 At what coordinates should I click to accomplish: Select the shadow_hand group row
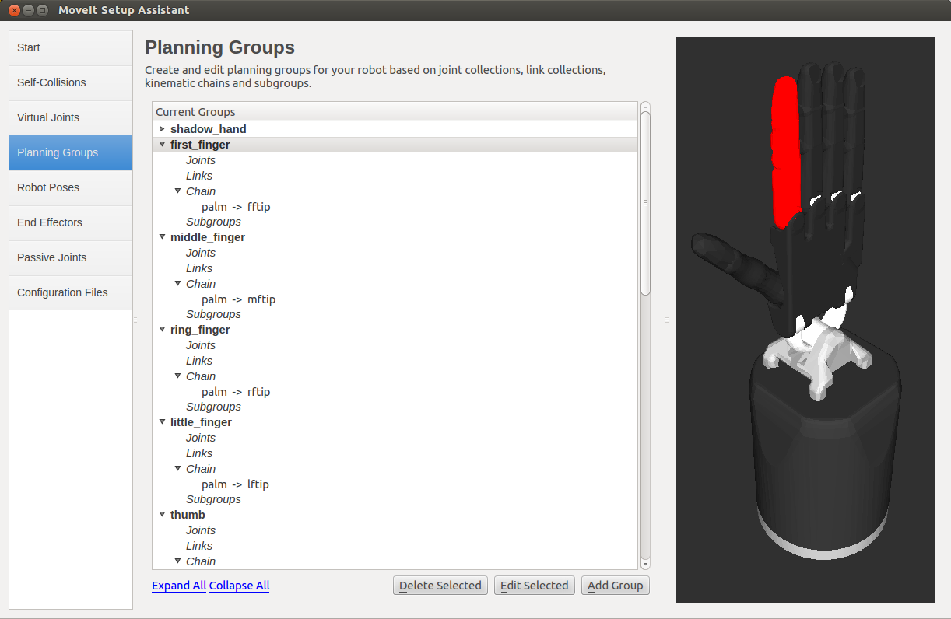coord(395,129)
